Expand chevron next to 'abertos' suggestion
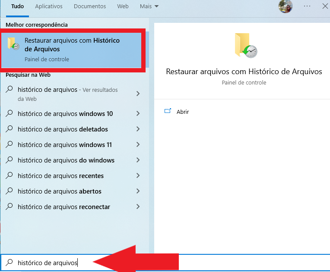330x272 pixels. click(138, 191)
